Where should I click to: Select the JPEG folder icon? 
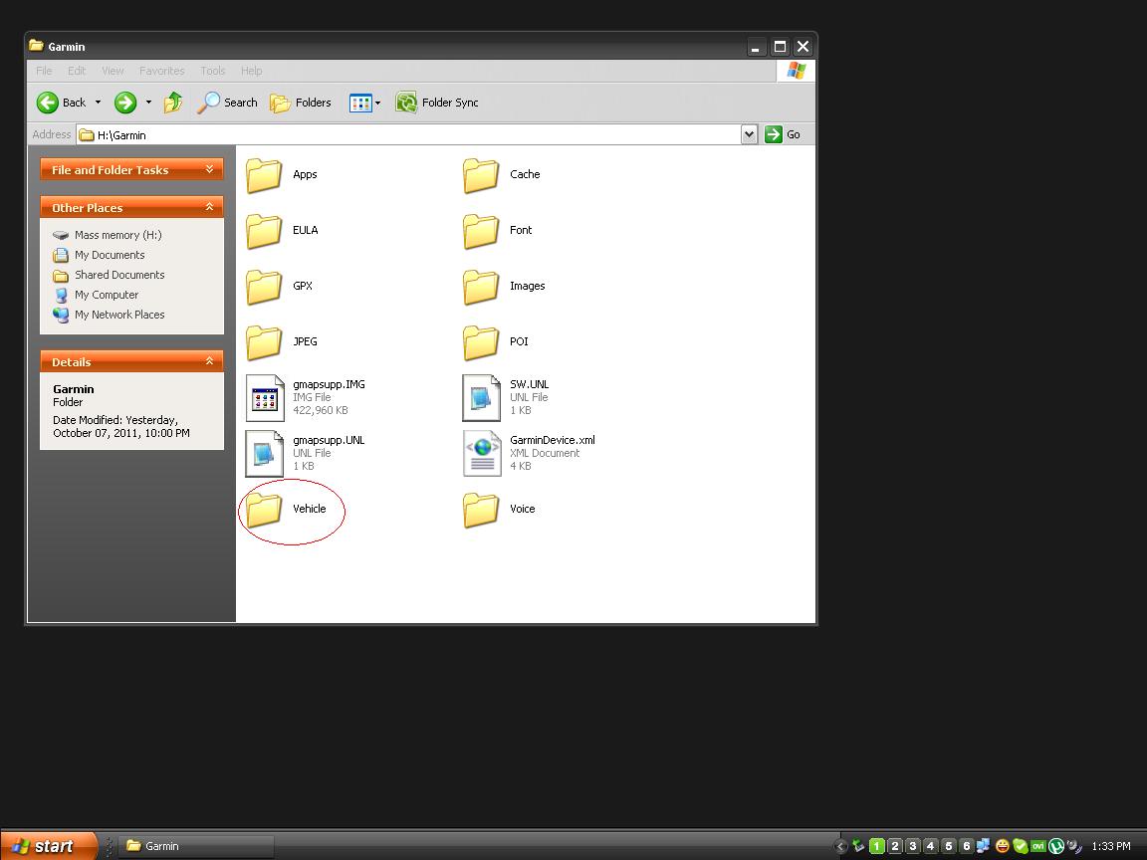(263, 342)
